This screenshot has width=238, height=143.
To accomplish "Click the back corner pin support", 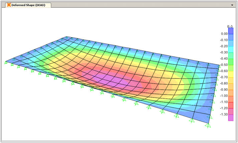I will tap(67, 37).
